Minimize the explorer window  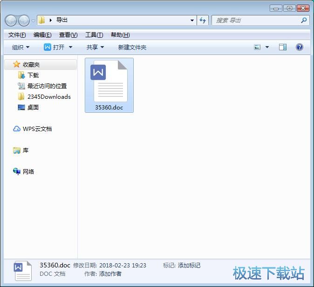(x=276, y=8)
